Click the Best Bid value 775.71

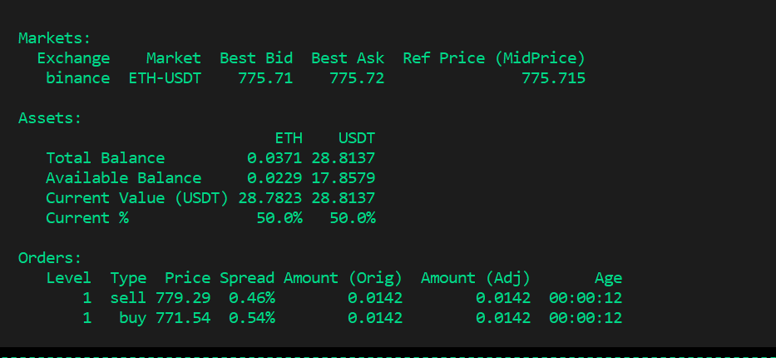(265, 78)
